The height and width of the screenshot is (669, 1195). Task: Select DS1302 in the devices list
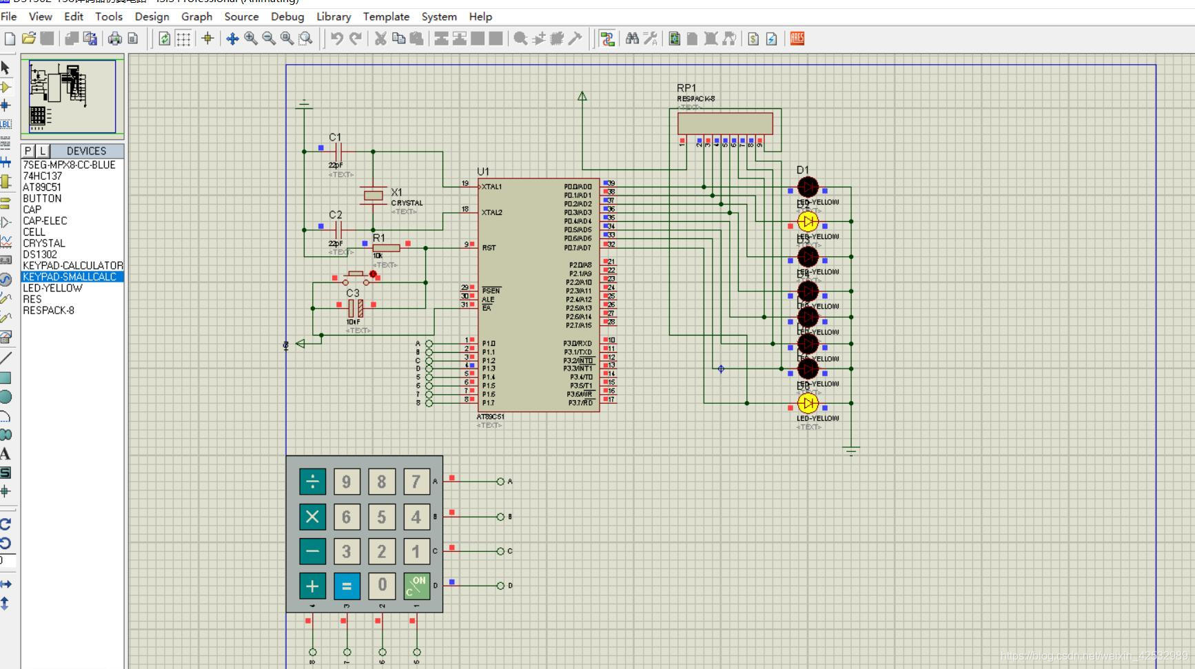point(40,254)
